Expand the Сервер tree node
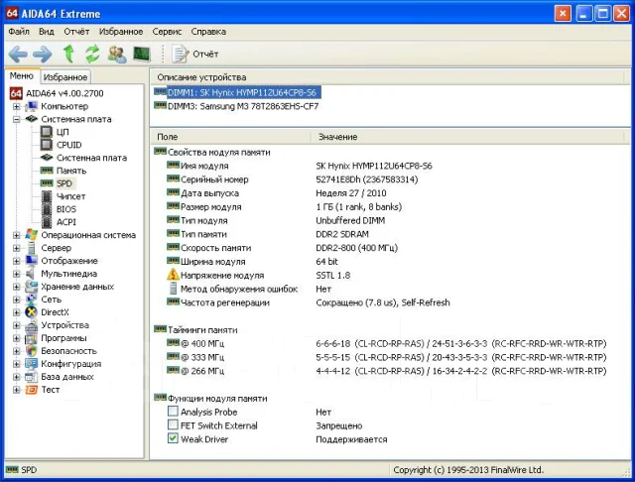The width and height of the screenshot is (635, 482). [16, 248]
